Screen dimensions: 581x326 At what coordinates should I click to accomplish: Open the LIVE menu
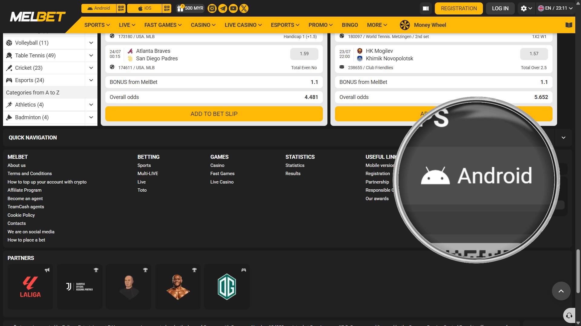pyautogui.click(x=127, y=25)
